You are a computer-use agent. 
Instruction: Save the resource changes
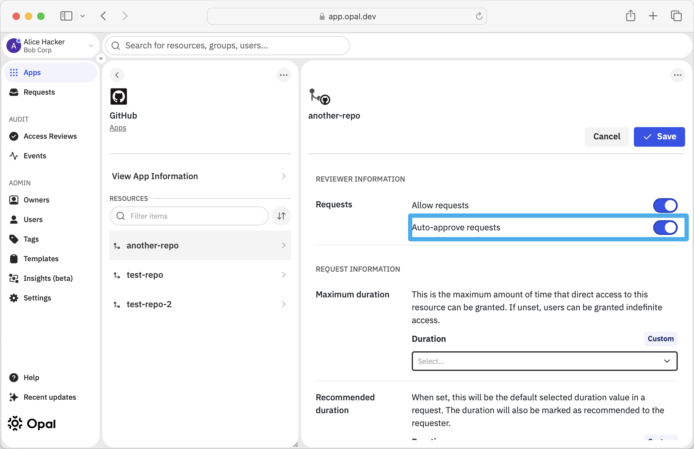tap(659, 137)
